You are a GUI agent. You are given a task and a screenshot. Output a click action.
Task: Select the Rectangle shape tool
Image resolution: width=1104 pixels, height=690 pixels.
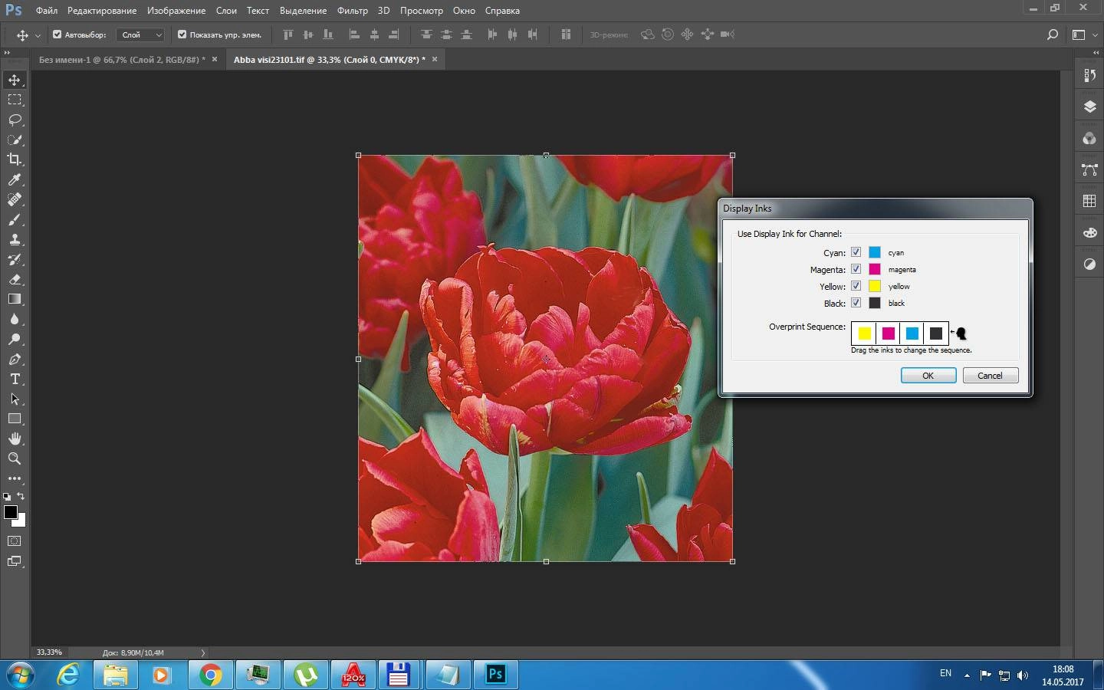[x=15, y=419]
